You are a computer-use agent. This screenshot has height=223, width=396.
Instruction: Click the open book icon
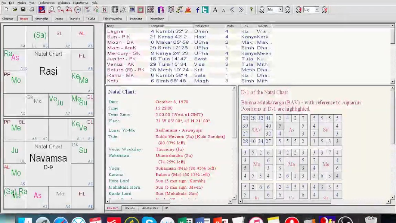171,10
